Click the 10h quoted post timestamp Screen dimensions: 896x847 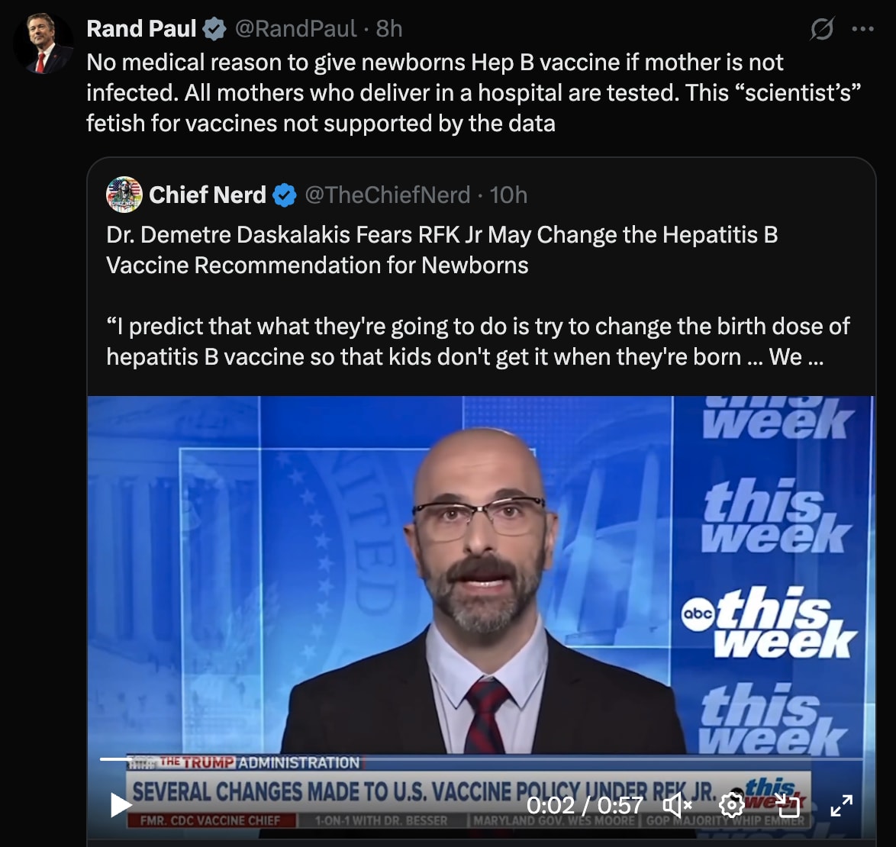(508, 195)
